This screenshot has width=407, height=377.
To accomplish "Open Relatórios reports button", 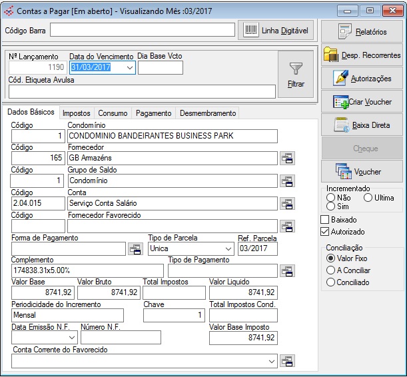I will tap(362, 31).
